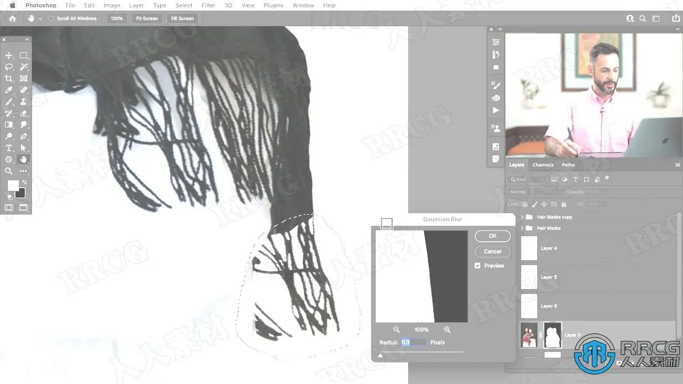The image size is (683, 384).
Task: Select the Rectangular Marquee tool
Action: pyautogui.click(x=23, y=55)
